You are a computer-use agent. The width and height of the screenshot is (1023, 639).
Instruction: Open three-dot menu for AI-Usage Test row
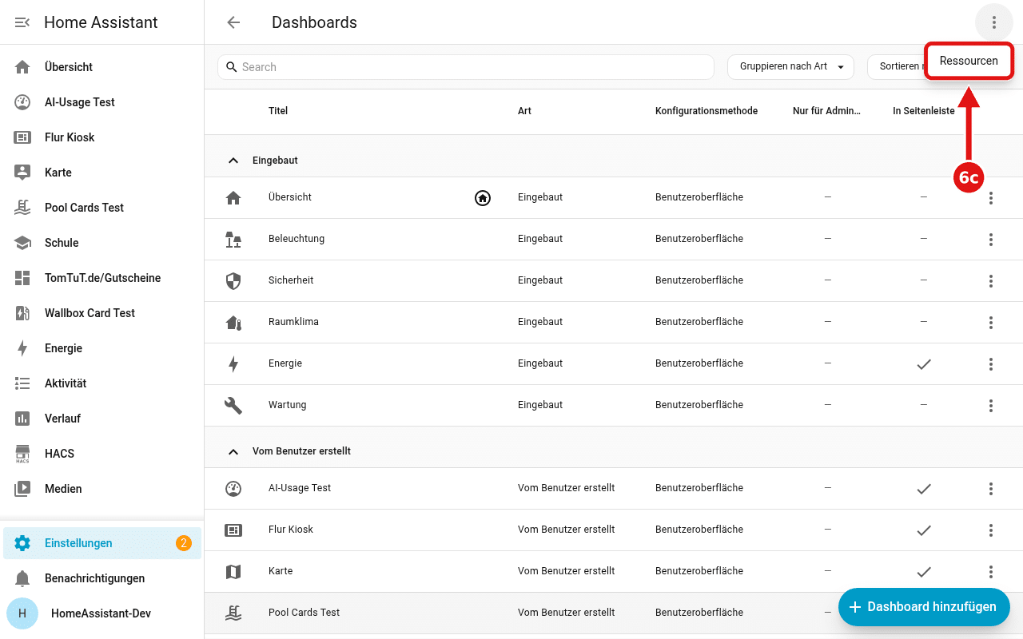pyautogui.click(x=991, y=489)
